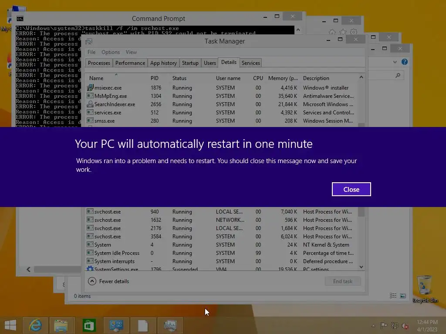Select the System Idle Process icon
Screen dimensions: 446x334
90,253
